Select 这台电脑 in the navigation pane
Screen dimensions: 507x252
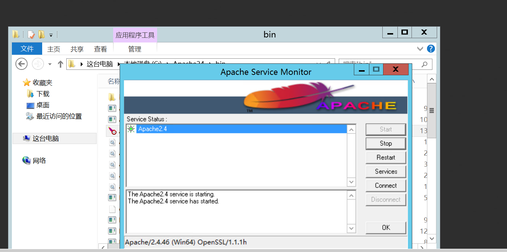click(x=46, y=139)
